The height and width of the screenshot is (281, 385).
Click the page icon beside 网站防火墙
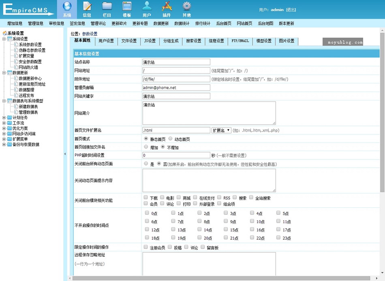click(x=16, y=67)
